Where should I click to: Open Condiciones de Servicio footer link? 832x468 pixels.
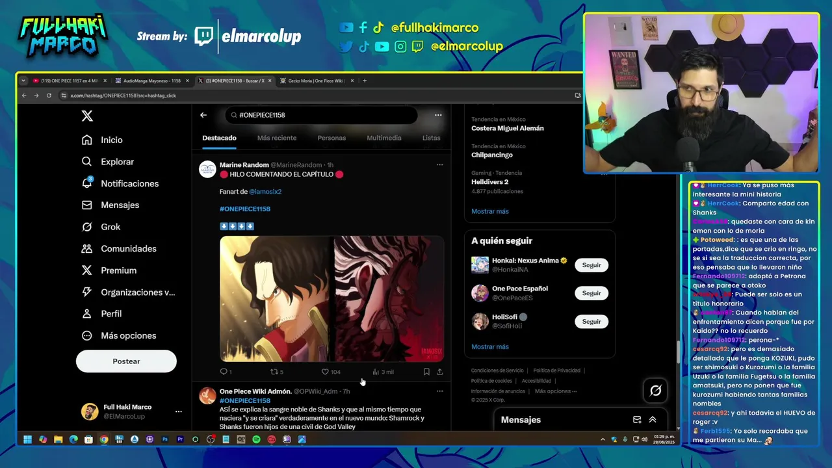point(497,370)
